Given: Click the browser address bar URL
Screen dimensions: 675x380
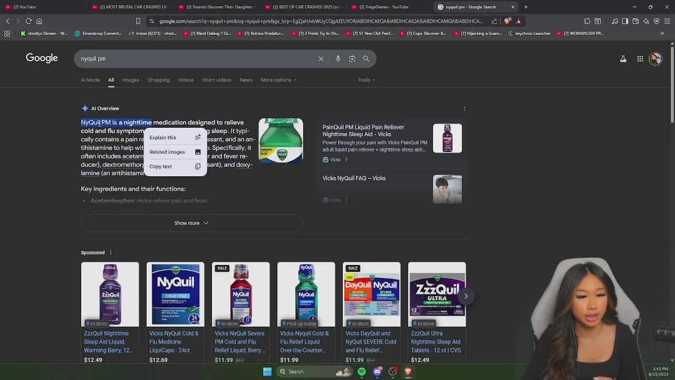Looking at the screenshot, I should [x=321, y=21].
